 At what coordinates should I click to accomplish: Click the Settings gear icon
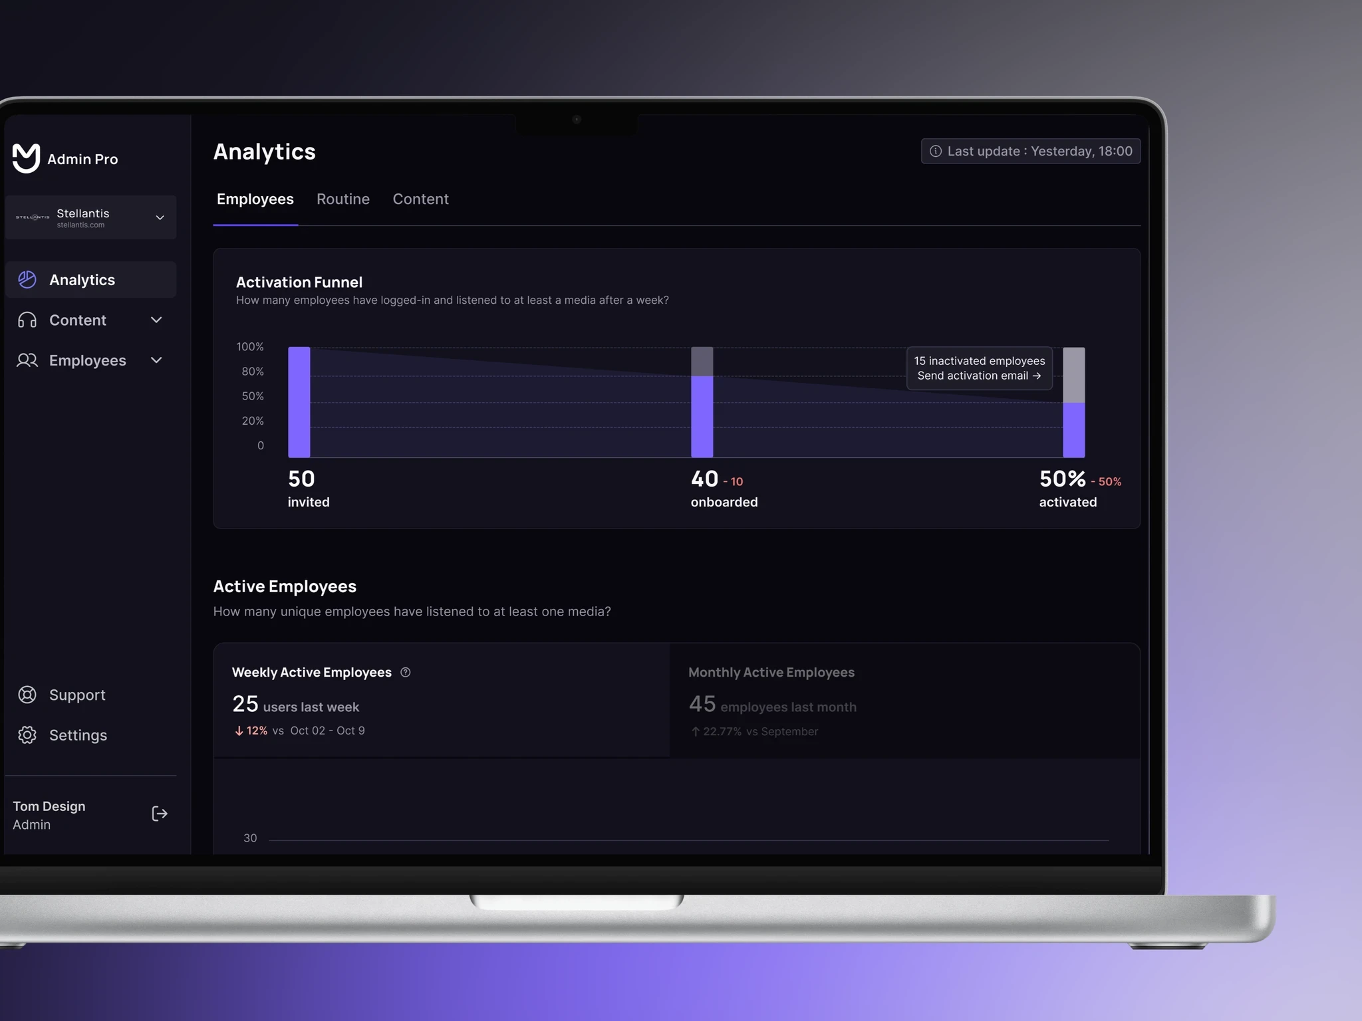click(27, 735)
